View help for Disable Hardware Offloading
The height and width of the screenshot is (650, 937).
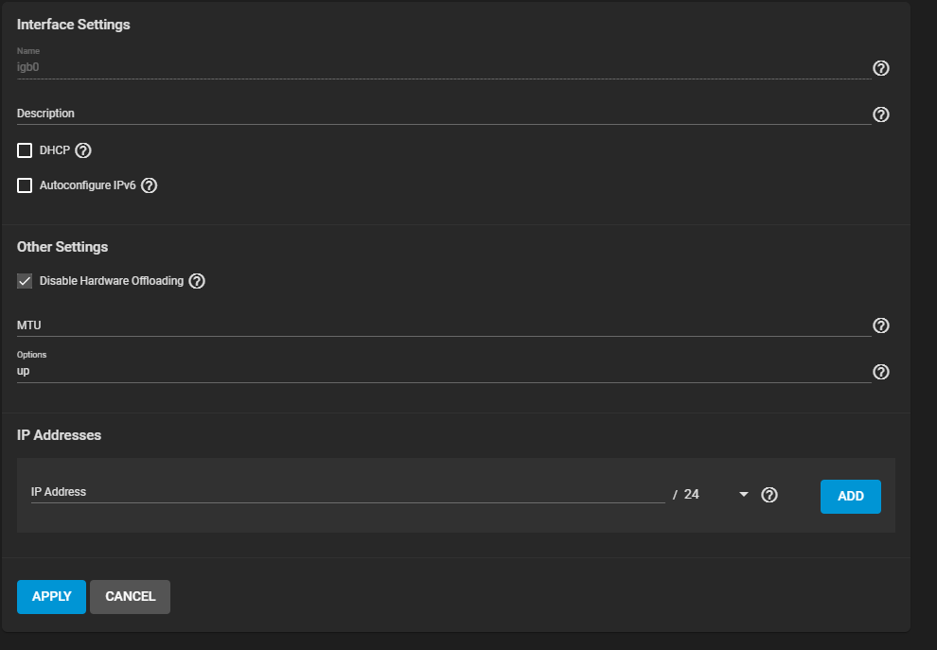coord(197,281)
